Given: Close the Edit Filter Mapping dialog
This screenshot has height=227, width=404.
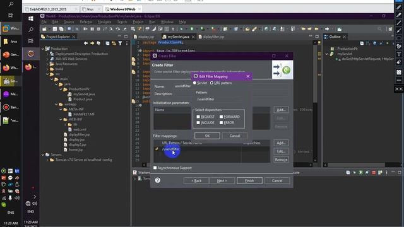Looking at the screenshot, I should (x=248, y=76).
